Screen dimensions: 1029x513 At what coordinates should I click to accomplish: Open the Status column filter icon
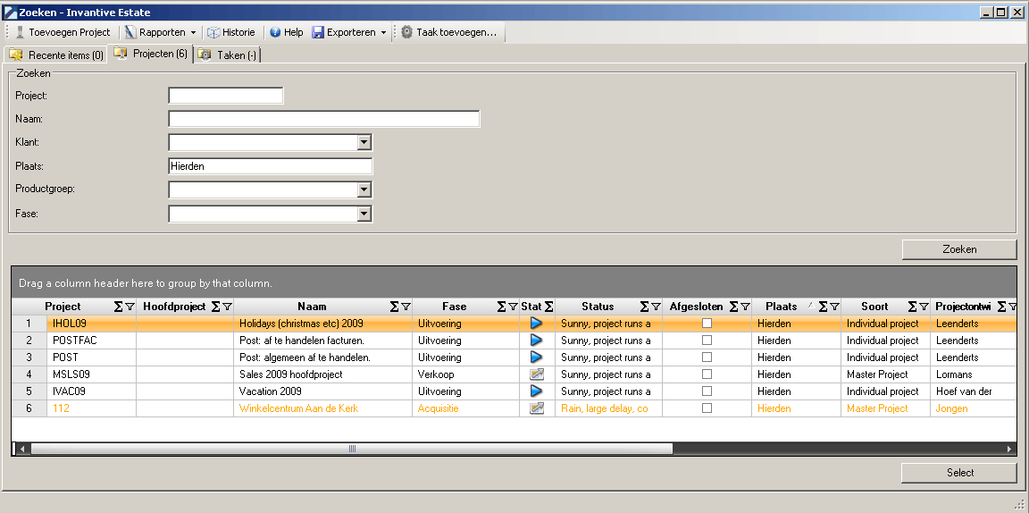pyautogui.click(x=656, y=307)
